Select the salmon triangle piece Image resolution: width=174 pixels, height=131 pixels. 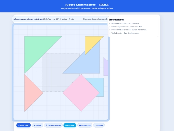pos(31,93)
